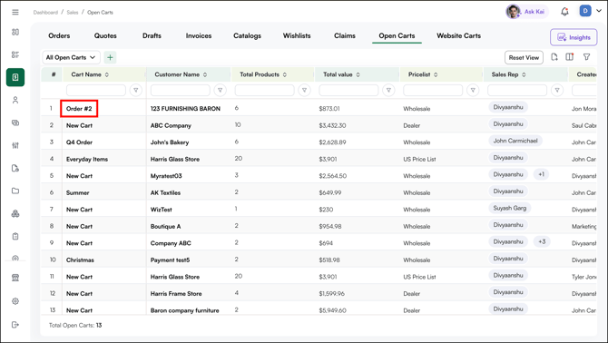Image resolution: width=608 pixels, height=343 pixels.
Task: Open the filter funnel icon beside Reset View
Action: pyautogui.click(x=586, y=57)
